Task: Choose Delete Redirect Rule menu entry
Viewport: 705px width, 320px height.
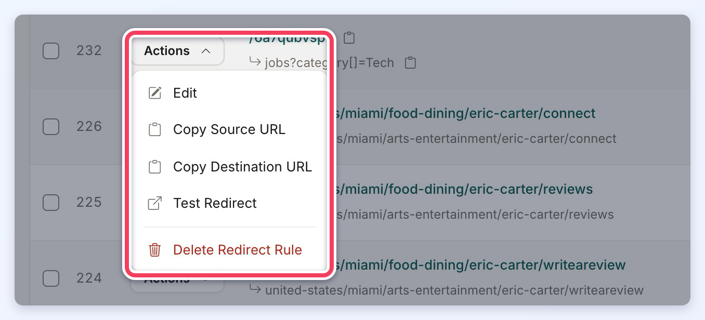Action: (x=229, y=250)
